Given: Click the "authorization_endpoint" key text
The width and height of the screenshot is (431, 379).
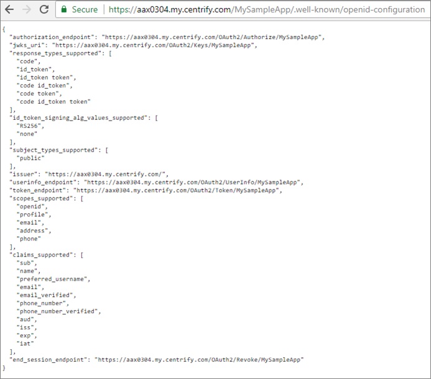Looking at the screenshot, I should pyautogui.click(x=53, y=37).
